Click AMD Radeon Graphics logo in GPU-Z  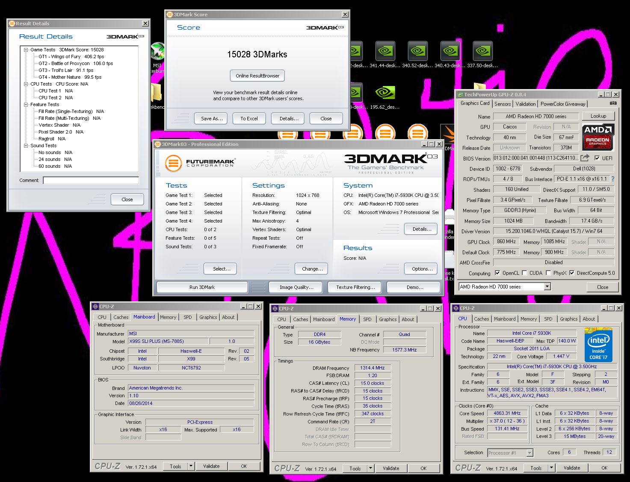click(x=598, y=137)
